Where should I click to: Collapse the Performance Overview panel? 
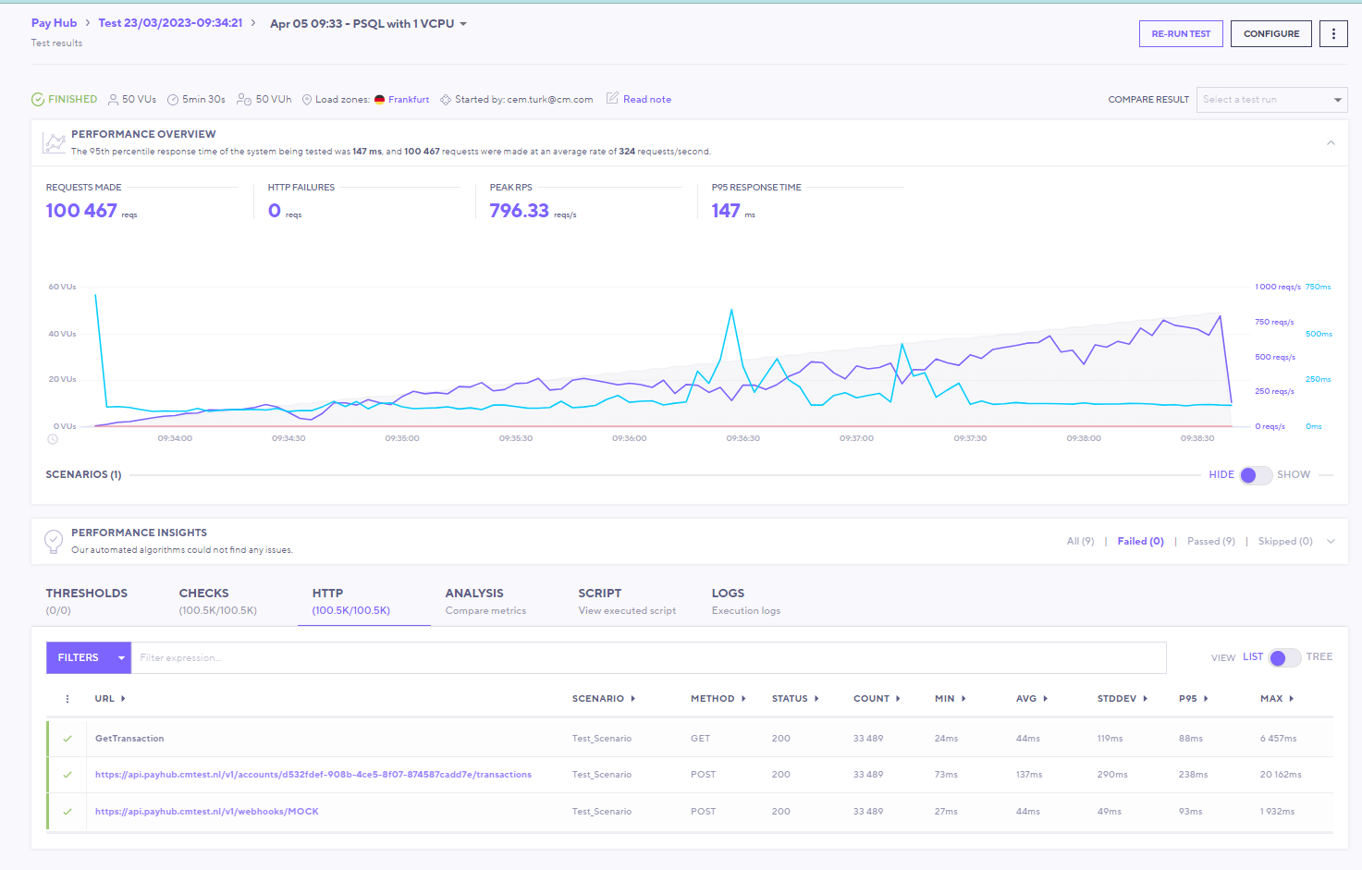pos(1331,142)
